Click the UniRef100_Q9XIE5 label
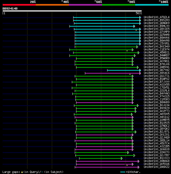 tap(157, 29)
